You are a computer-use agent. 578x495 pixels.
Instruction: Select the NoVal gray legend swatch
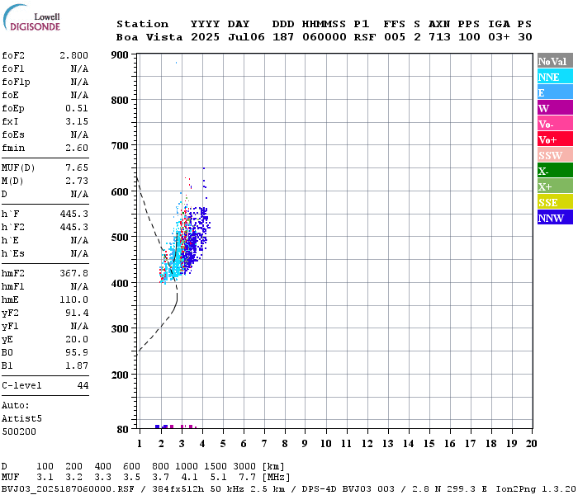point(555,61)
